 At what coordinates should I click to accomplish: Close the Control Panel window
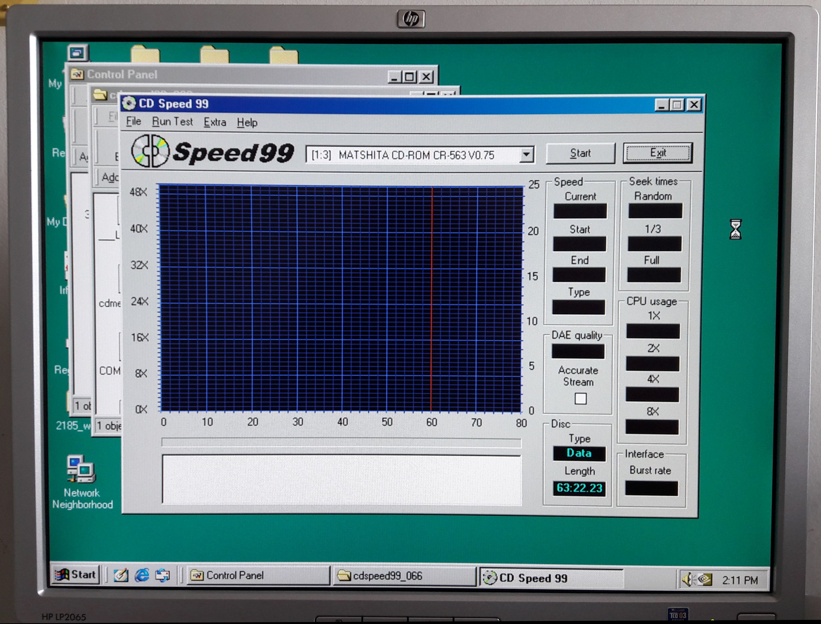426,77
